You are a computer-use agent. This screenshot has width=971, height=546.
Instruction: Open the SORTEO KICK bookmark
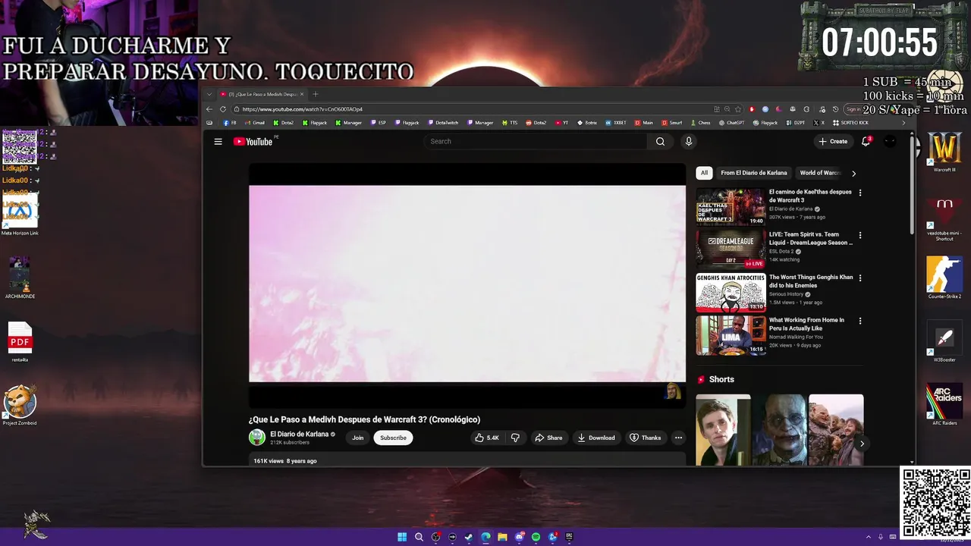850,123
